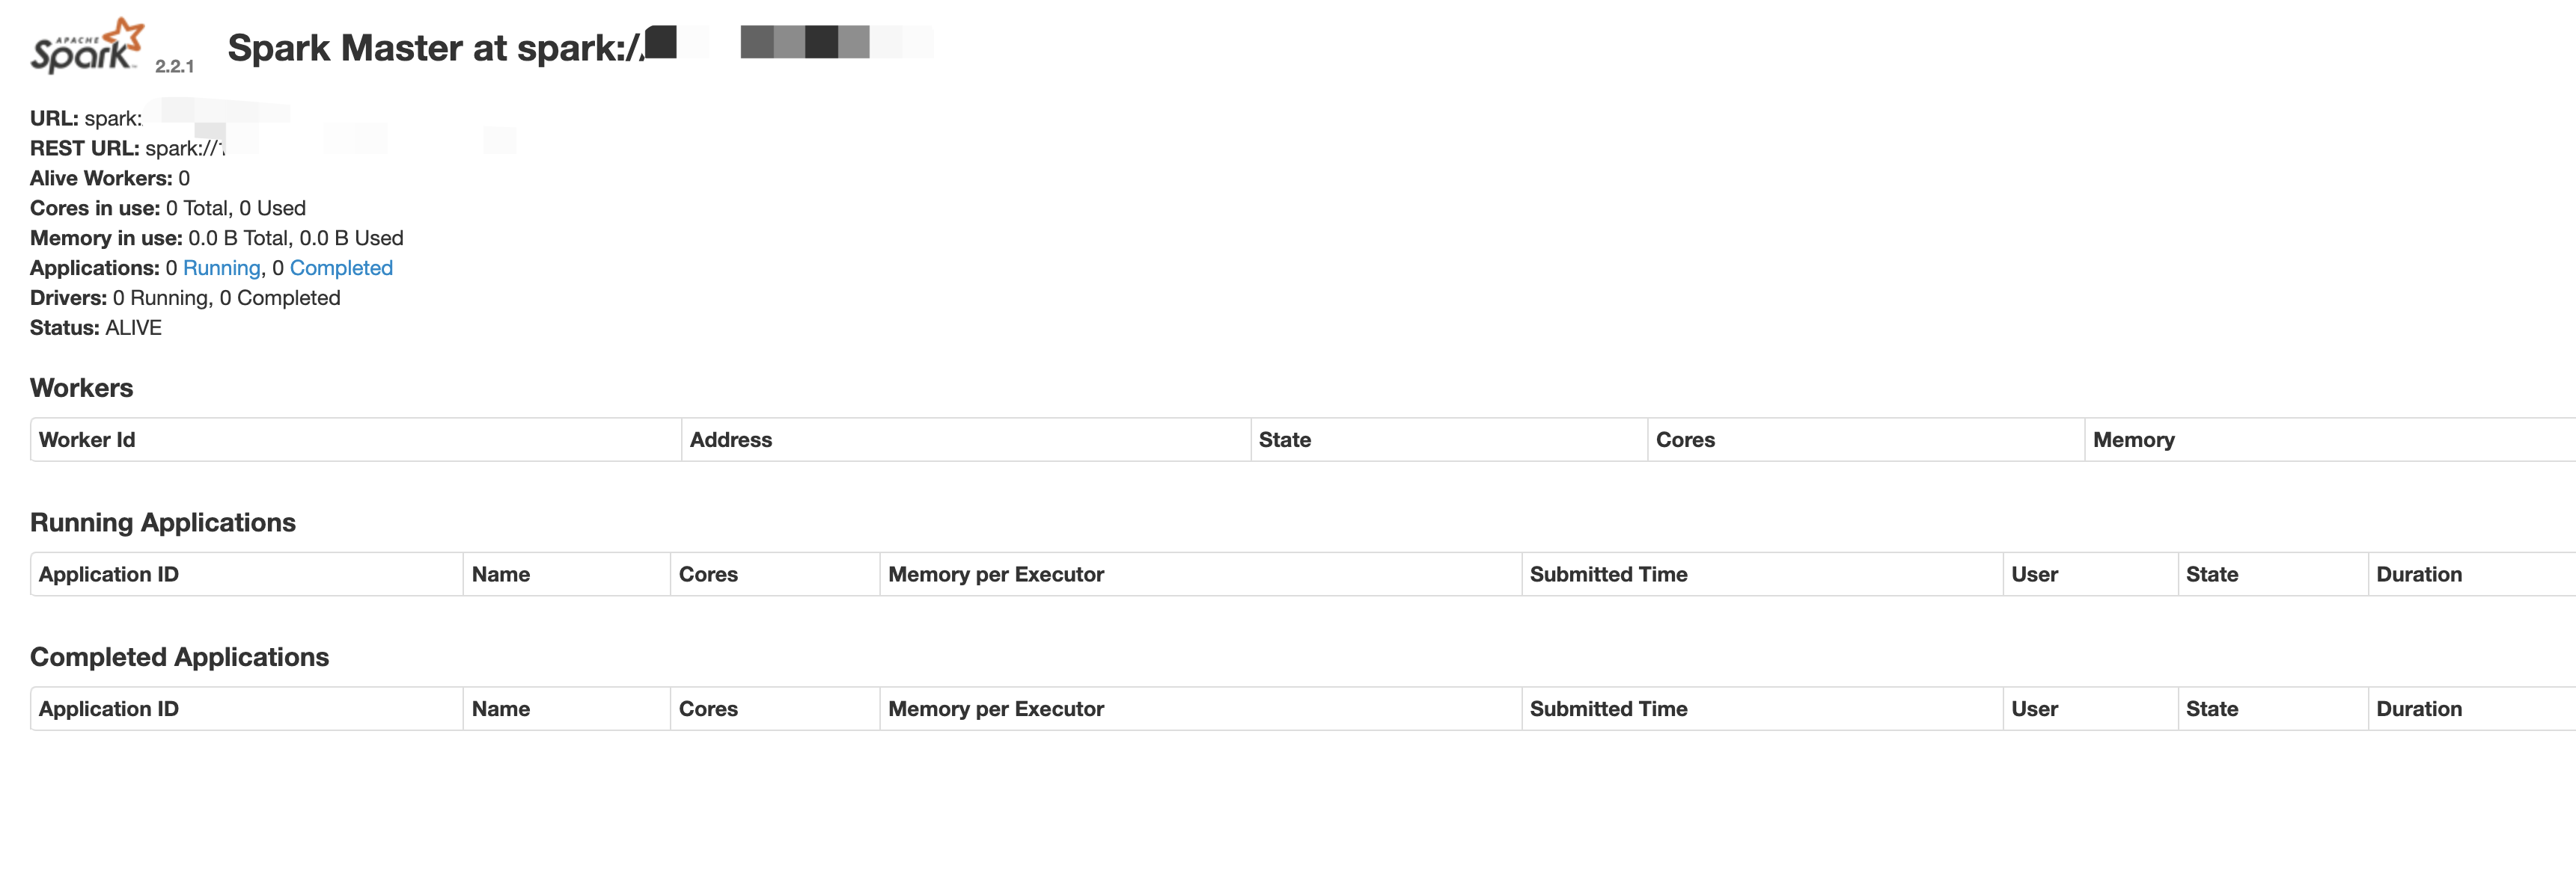The width and height of the screenshot is (2576, 891).
Task: Sort workers by State column header
Action: 1285,440
